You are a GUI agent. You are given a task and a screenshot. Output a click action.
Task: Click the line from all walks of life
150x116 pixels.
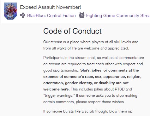coord(86,48)
